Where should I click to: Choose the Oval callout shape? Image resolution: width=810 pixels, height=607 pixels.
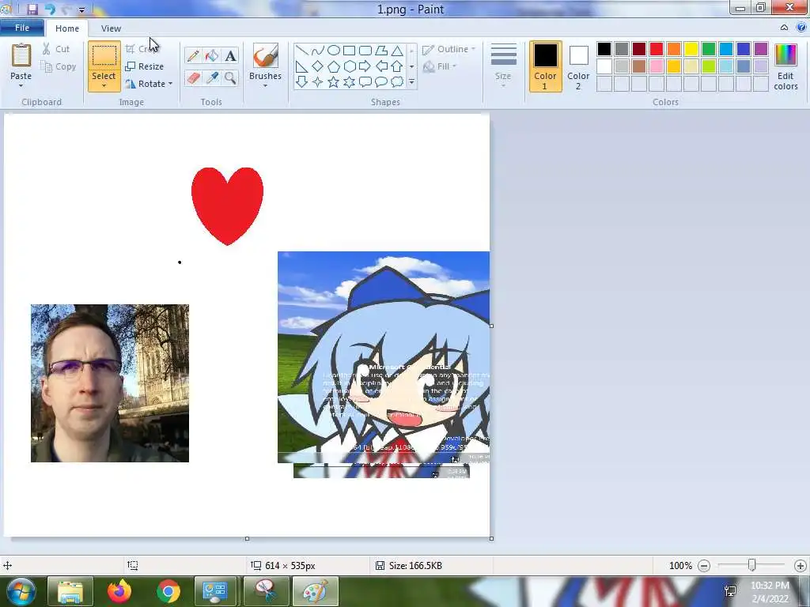[381, 81]
